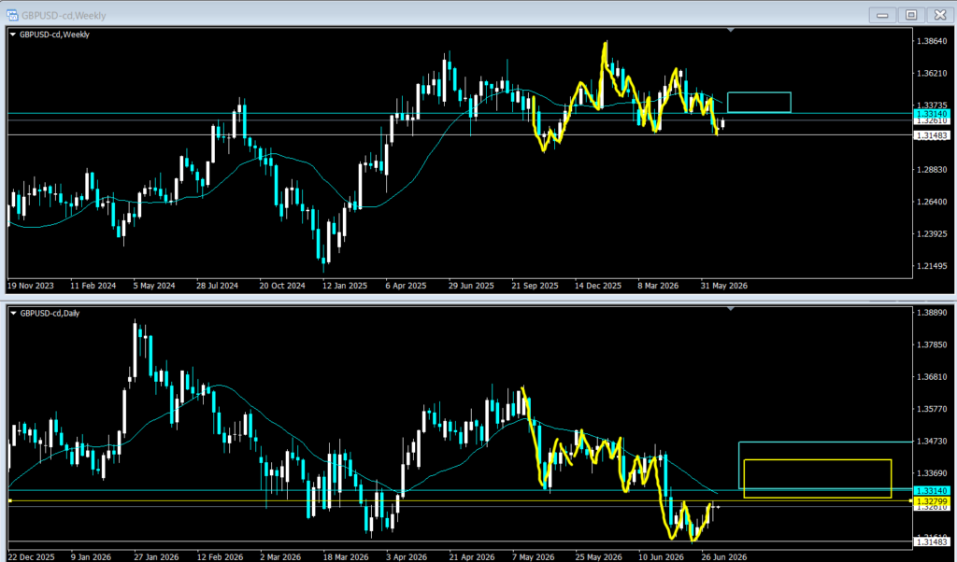Select the cyan rectangle on weekly chart
The width and height of the screenshot is (957, 562).
pyautogui.click(x=759, y=103)
